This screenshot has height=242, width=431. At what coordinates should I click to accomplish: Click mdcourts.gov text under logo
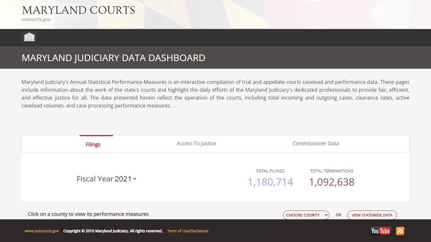[x=36, y=19]
